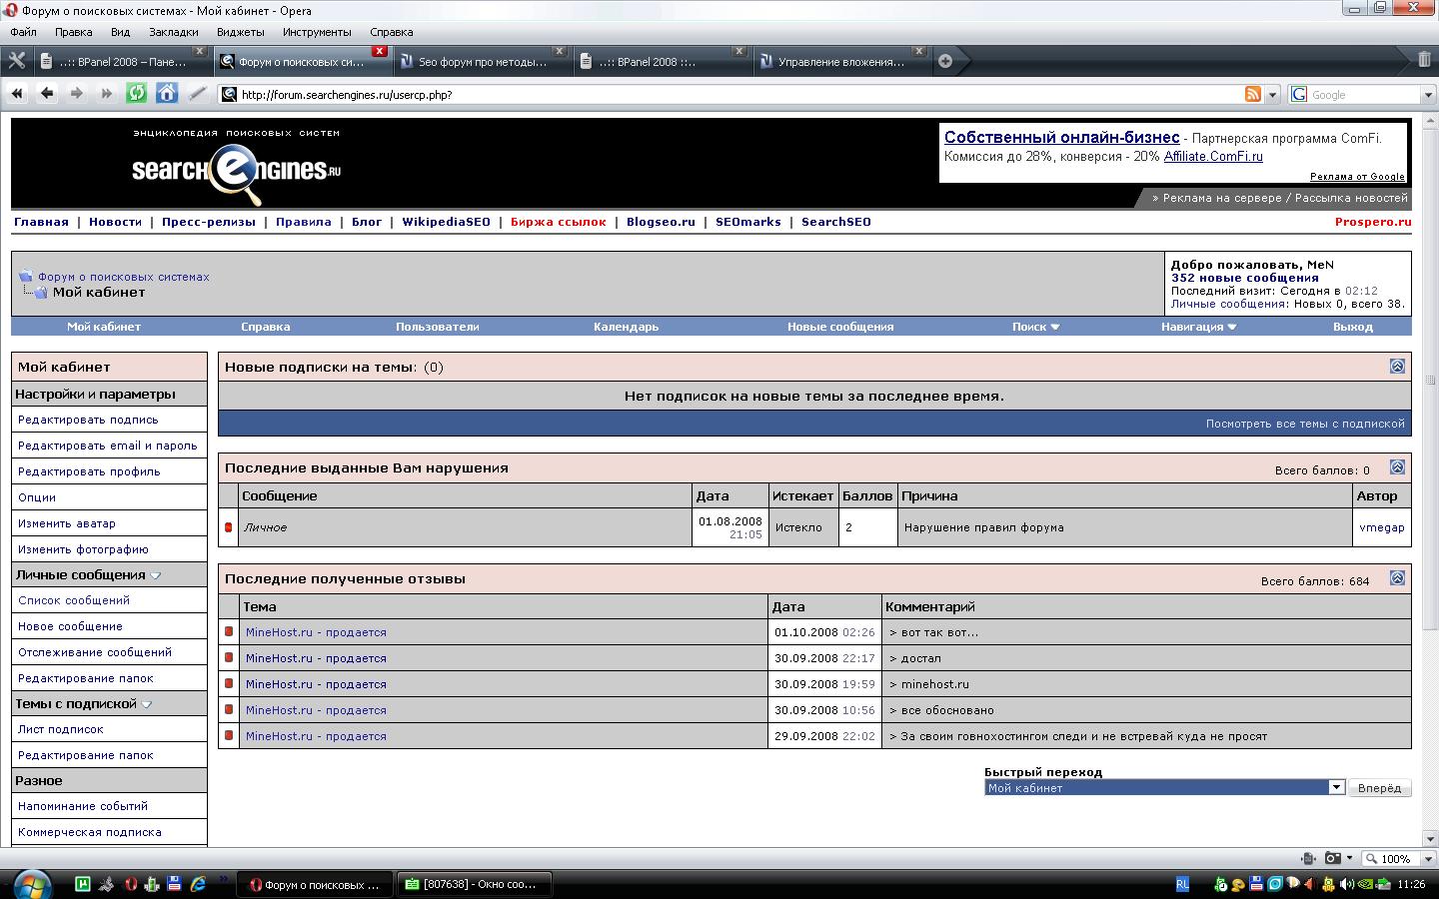Open a new tab with plus button
The width and height of the screenshot is (1439, 899).
tap(945, 61)
